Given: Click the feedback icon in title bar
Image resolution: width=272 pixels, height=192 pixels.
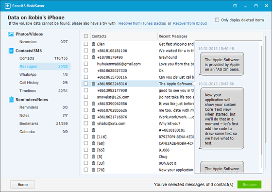Looking at the screenshot, I should 235,6.
